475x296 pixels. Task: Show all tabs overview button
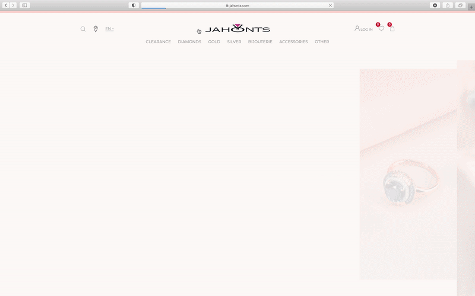coord(460,5)
